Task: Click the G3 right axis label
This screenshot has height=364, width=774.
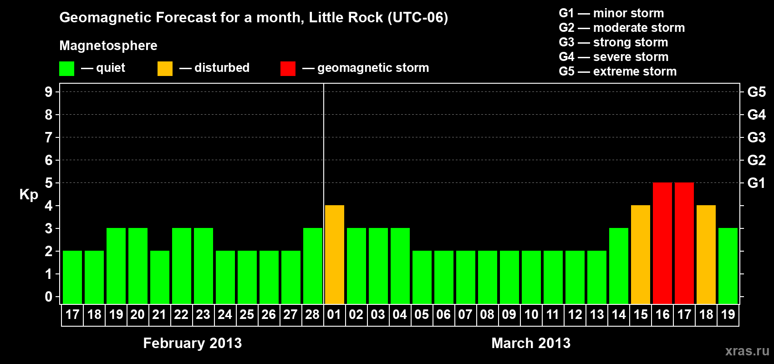Action: coord(757,137)
